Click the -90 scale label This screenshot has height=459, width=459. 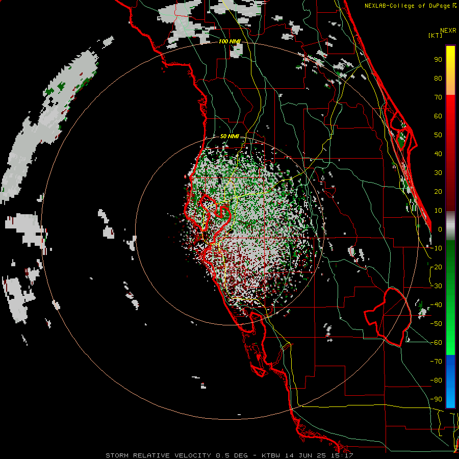(436, 399)
